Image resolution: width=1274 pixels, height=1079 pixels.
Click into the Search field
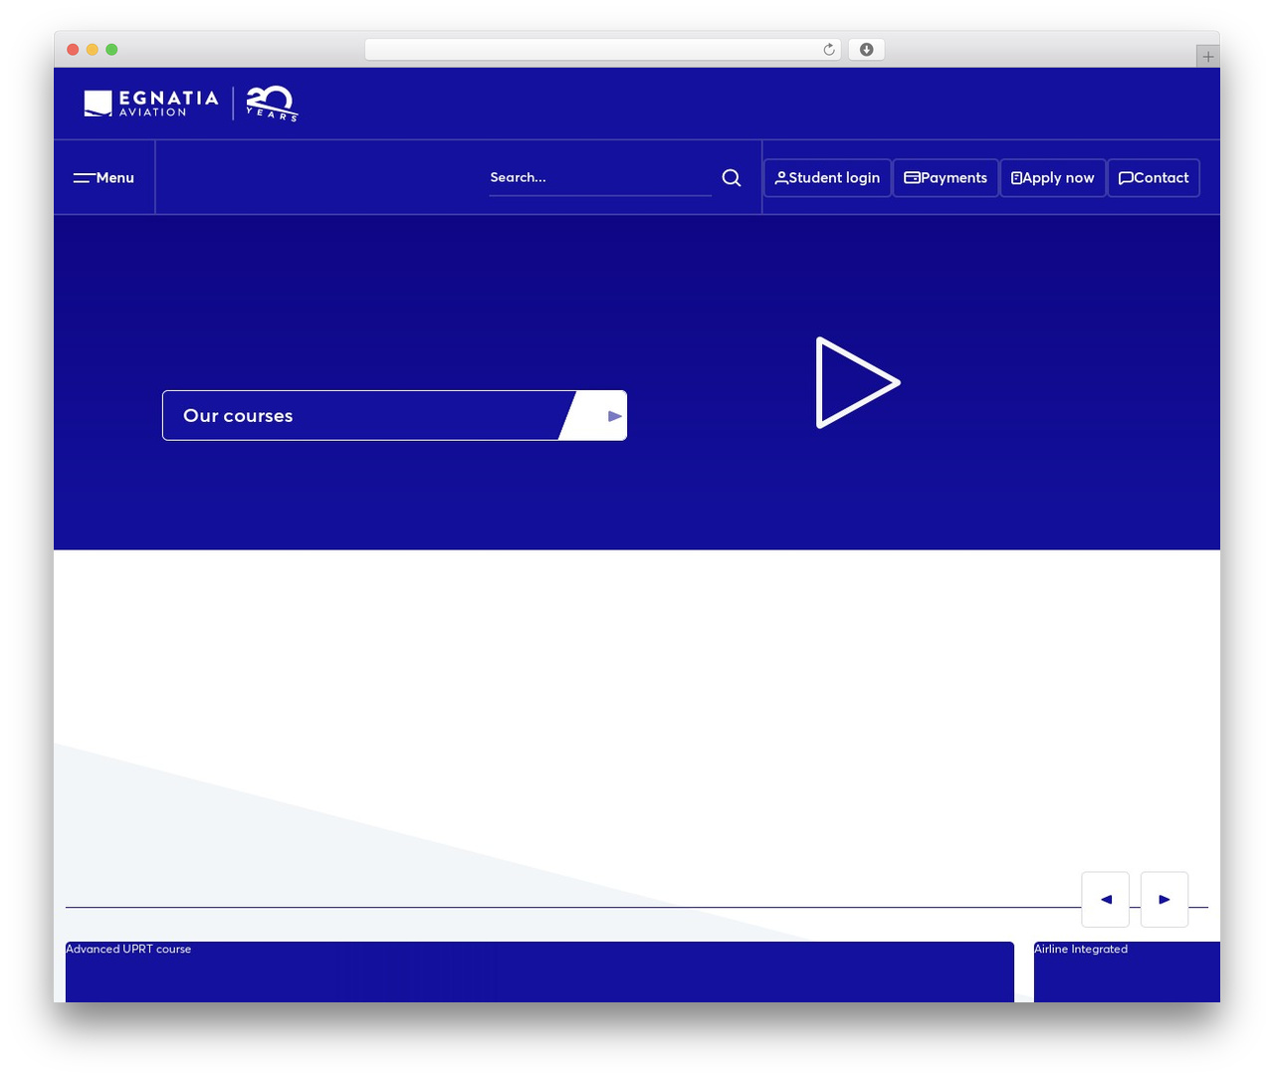600,178
